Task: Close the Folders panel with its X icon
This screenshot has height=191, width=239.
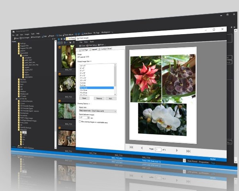Action: [55, 39]
